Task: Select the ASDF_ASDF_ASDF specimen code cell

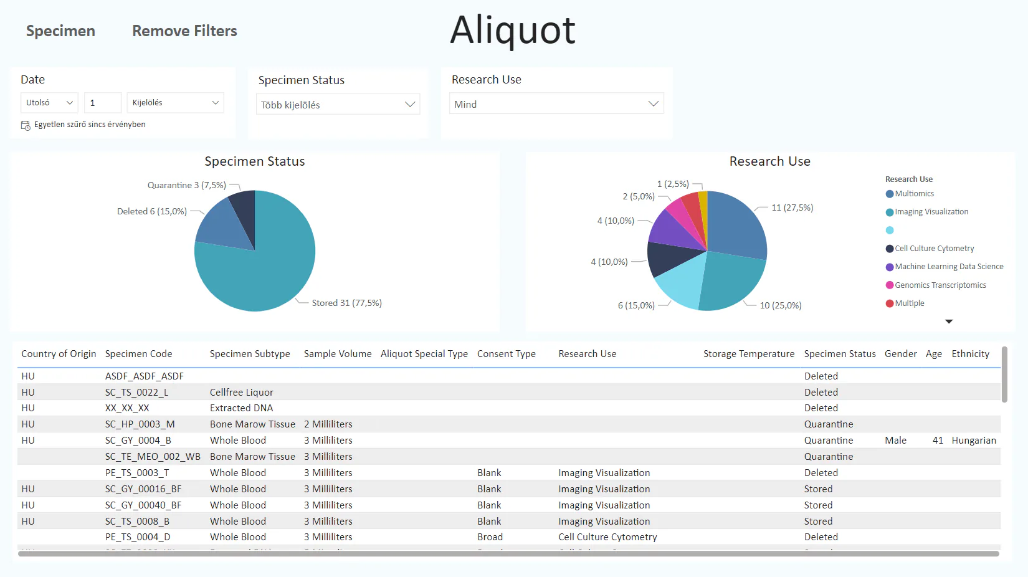Action: click(145, 376)
